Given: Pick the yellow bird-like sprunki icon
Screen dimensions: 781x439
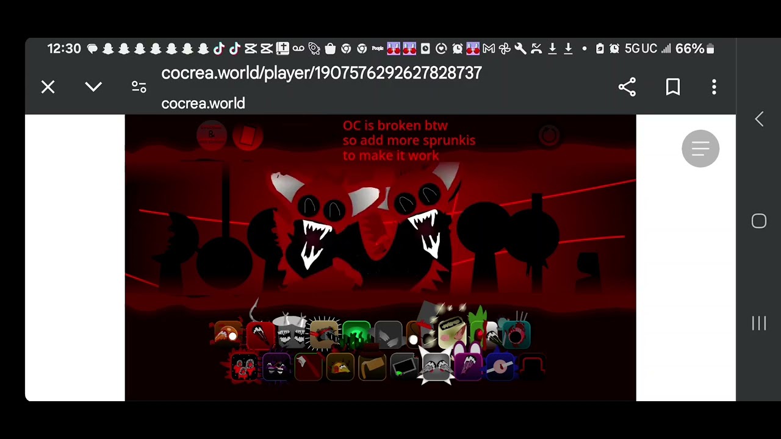Looking at the screenshot, I should click(x=340, y=367).
